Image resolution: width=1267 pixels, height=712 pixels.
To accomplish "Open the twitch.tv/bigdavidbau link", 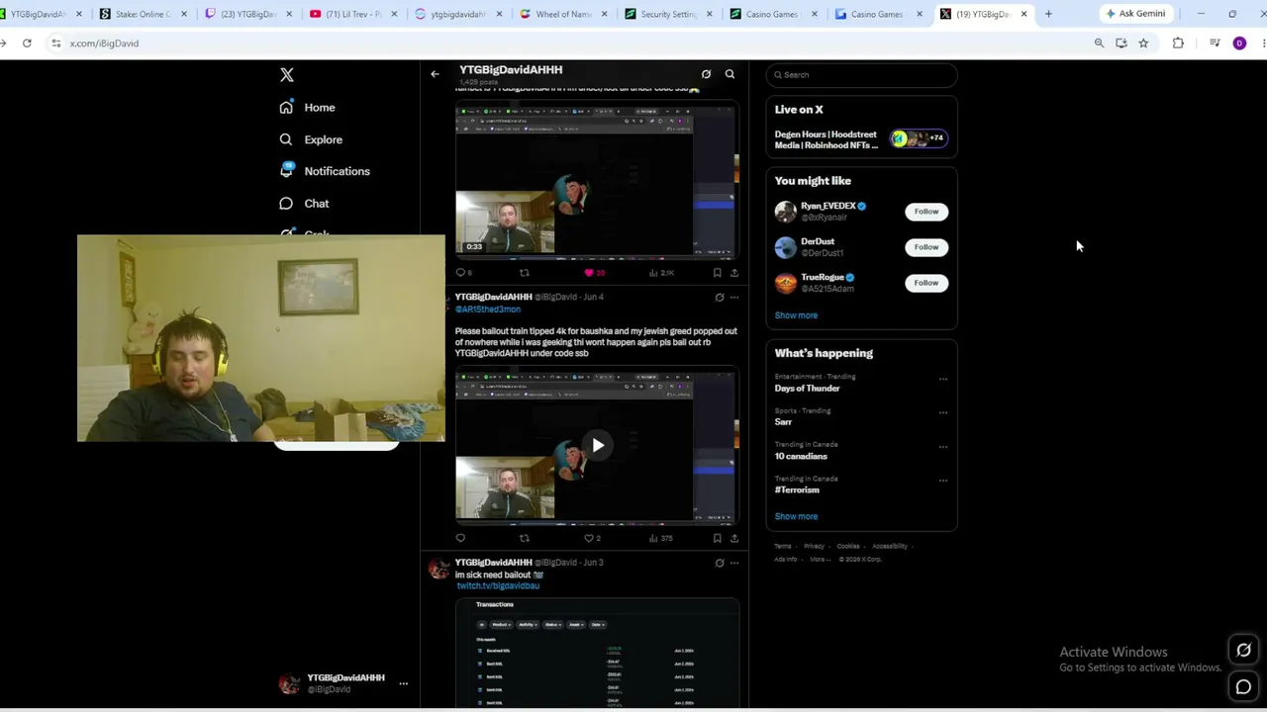I will [498, 586].
